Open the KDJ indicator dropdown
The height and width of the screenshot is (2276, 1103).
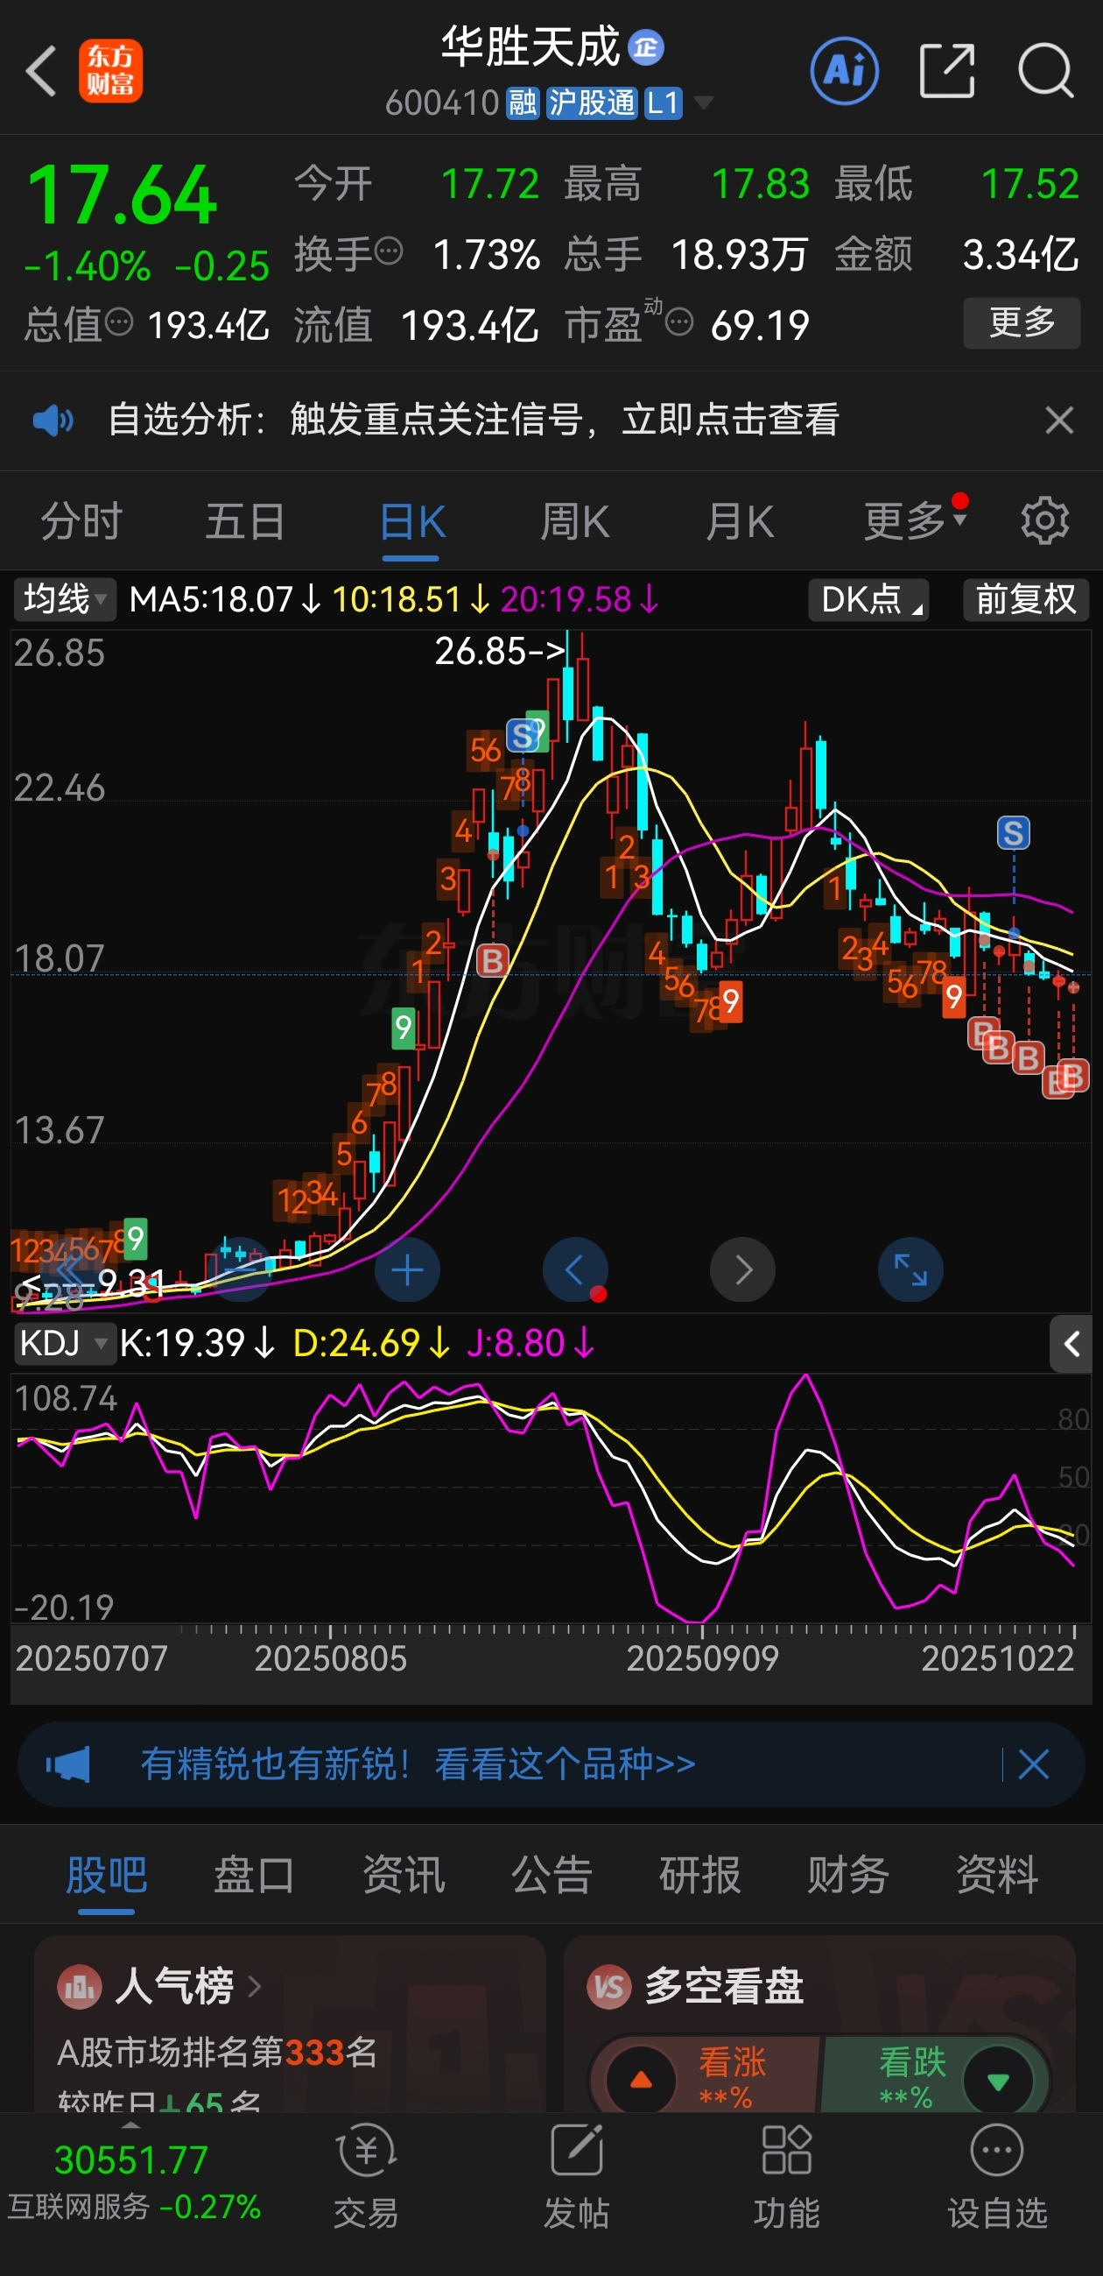coord(65,1344)
